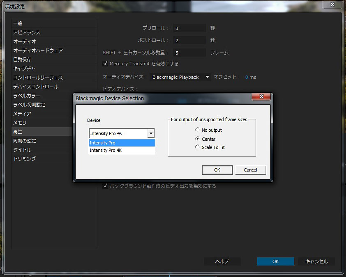Open the ラベル初期設定 preferences category
346x277 pixels.
click(42, 105)
